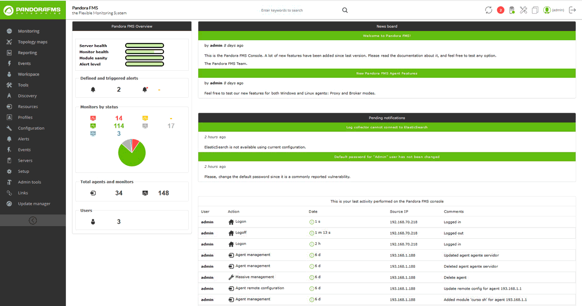
Task: Click the Update manager icon
Action: click(9, 204)
